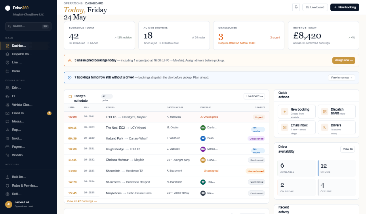The height and width of the screenshot is (214, 366).
Task: Click the Messages chat icon in sidebar
Action: pos(8,122)
